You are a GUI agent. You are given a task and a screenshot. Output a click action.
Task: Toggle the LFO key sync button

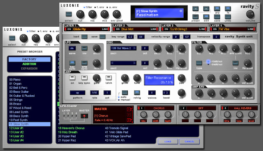coord(72,63)
